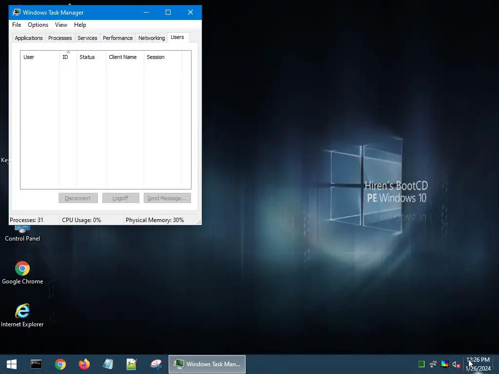Image resolution: width=499 pixels, height=374 pixels.
Task: Click the Disconnect button
Action: (78, 198)
